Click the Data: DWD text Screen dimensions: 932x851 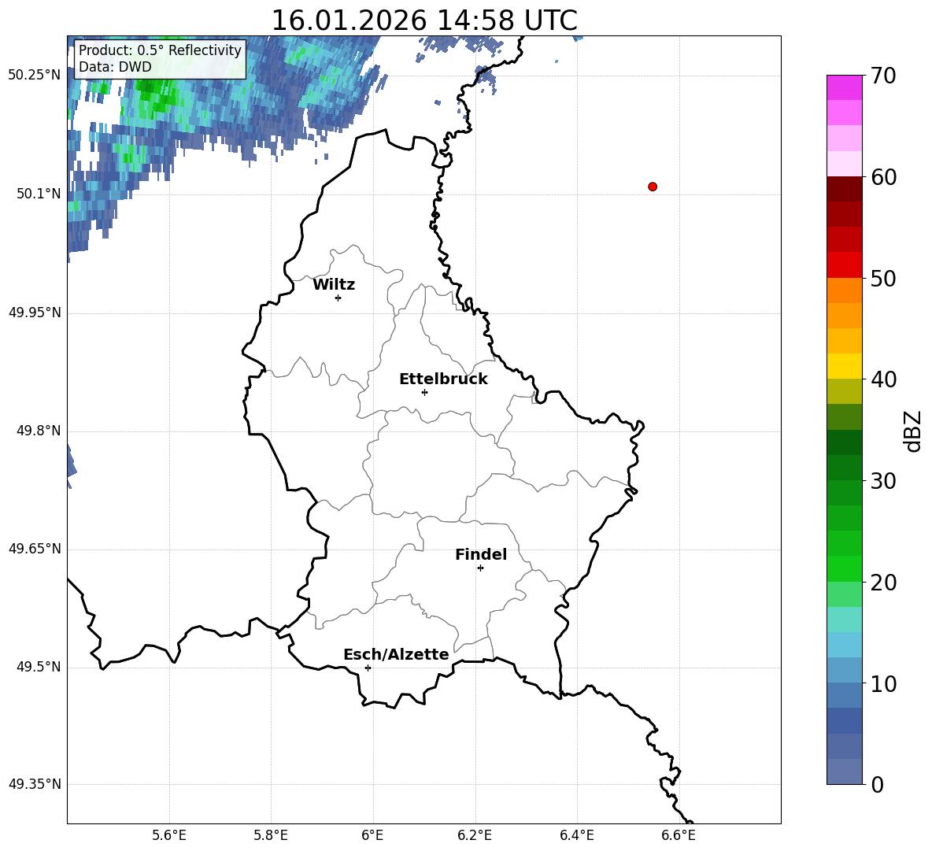point(115,67)
